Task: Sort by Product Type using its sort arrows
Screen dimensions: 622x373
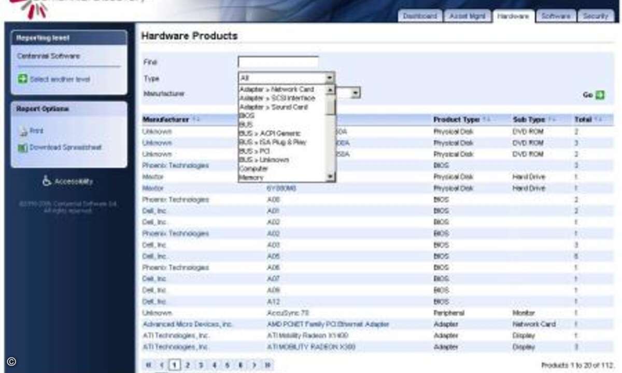Action: pyautogui.click(x=486, y=120)
